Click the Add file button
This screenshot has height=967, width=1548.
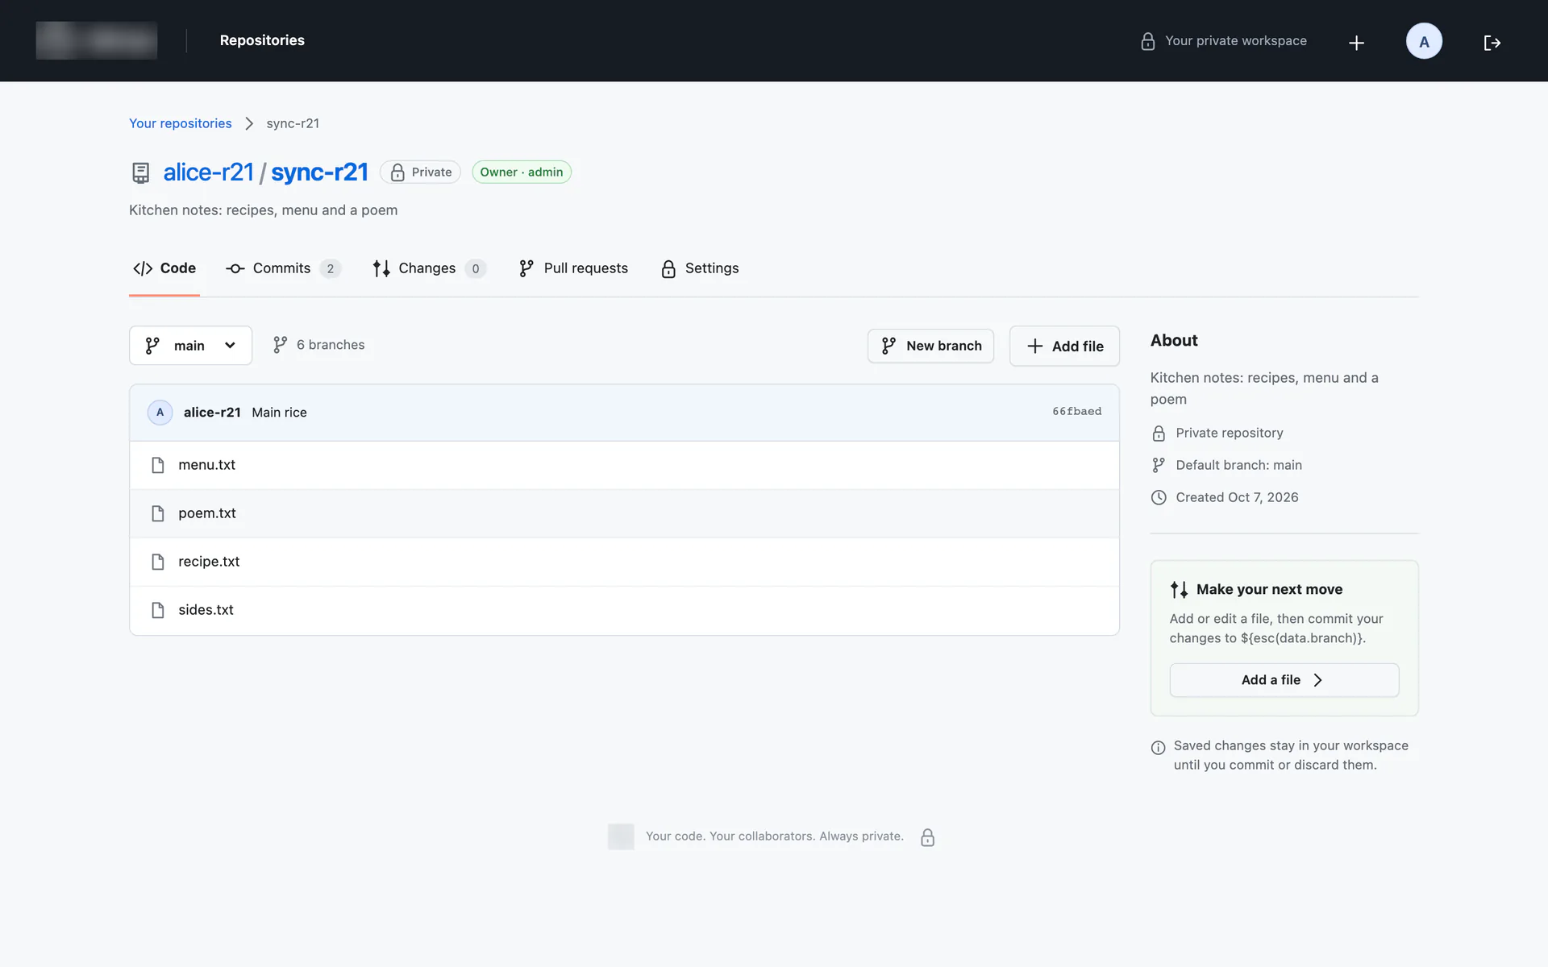click(x=1064, y=346)
